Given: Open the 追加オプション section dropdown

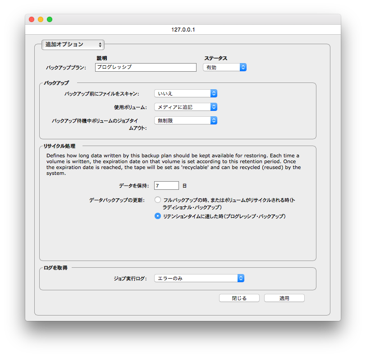Looking at the screenshot, I should tap(73, 45).
